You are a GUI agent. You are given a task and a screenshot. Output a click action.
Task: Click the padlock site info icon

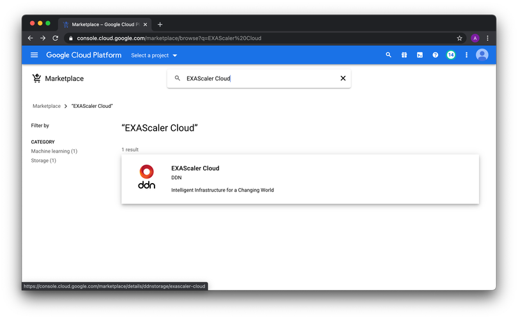[x=70, y=38]
